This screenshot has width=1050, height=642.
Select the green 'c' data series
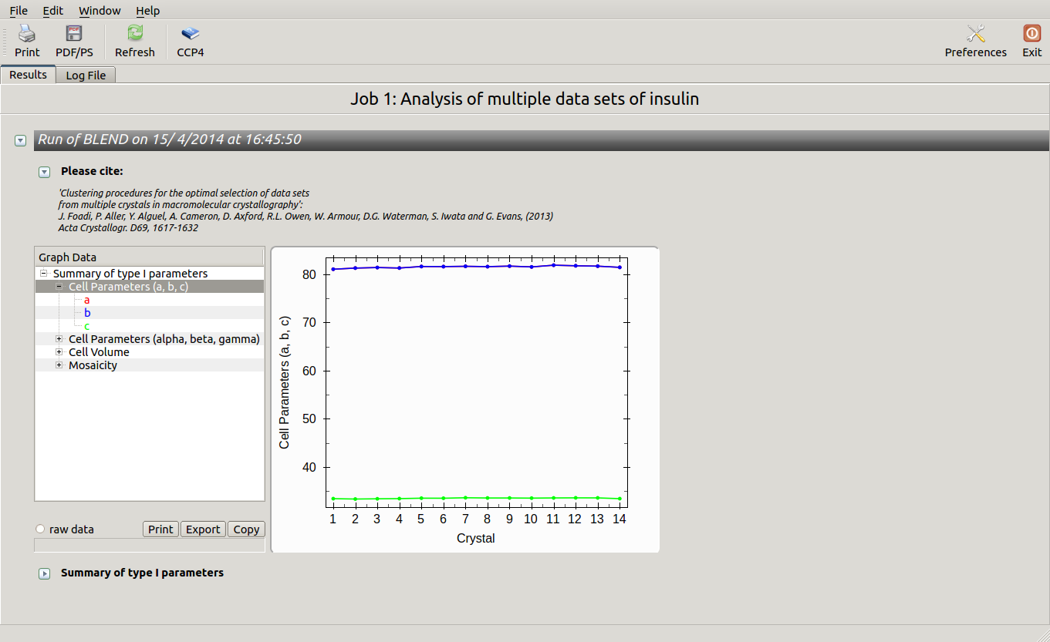pyautogui.click(x=87, y=326)
